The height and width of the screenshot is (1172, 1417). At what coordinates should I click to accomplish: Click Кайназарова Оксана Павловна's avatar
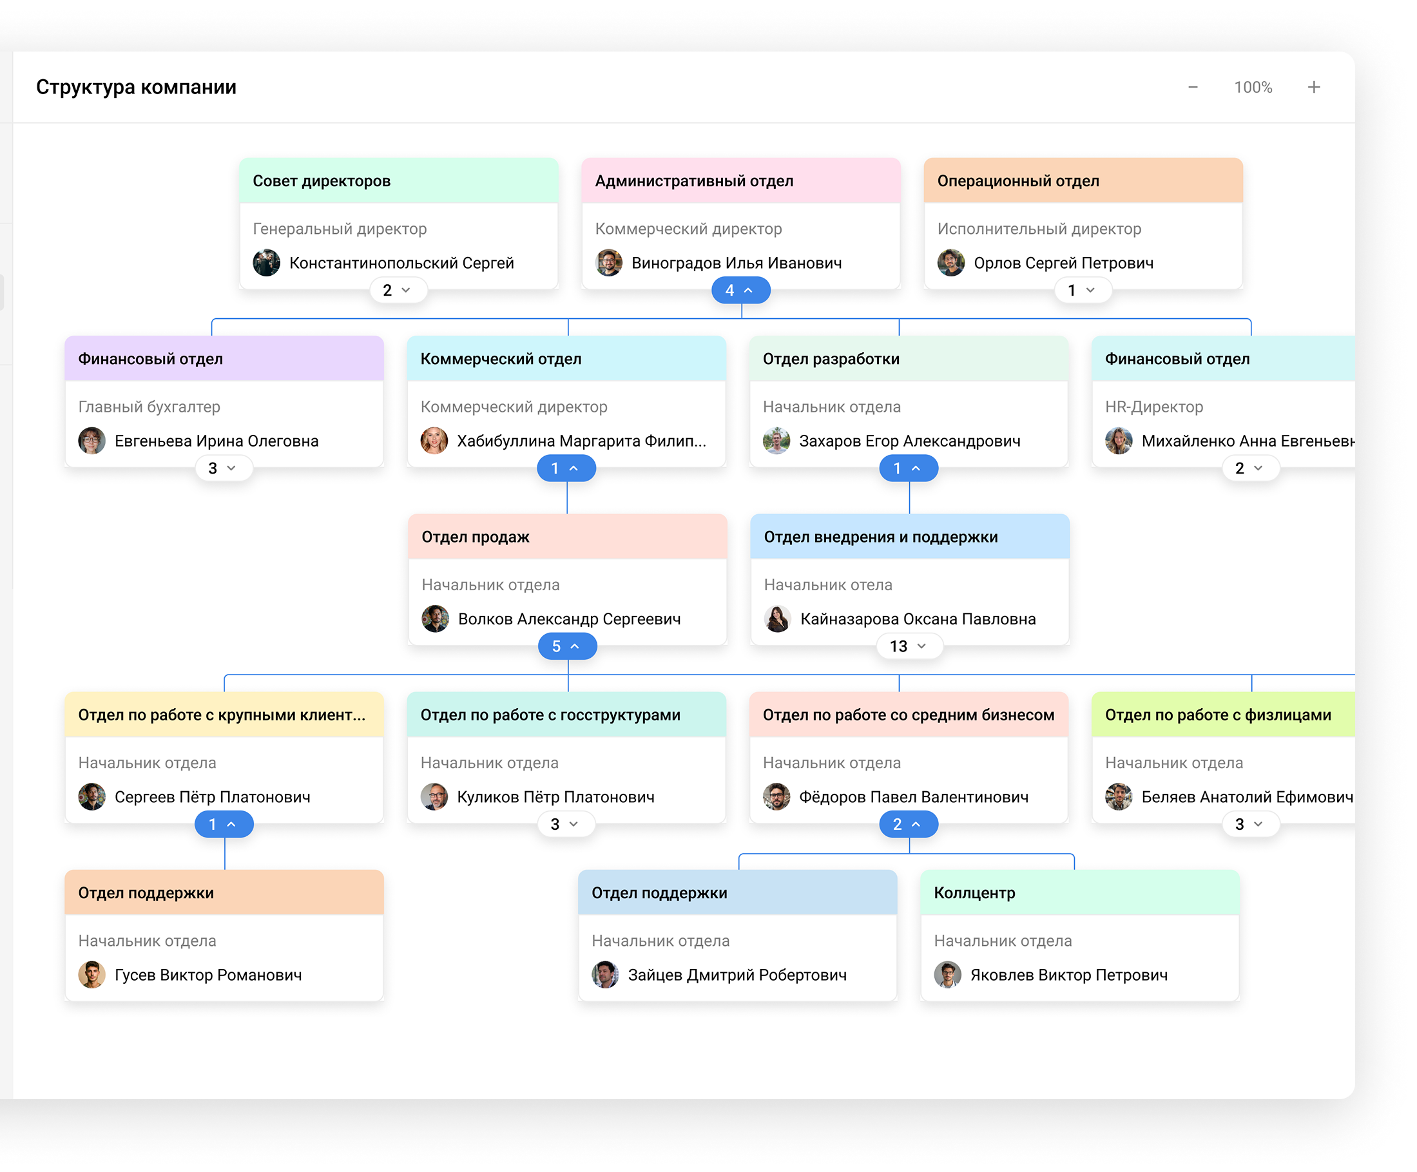pos(777,619)
